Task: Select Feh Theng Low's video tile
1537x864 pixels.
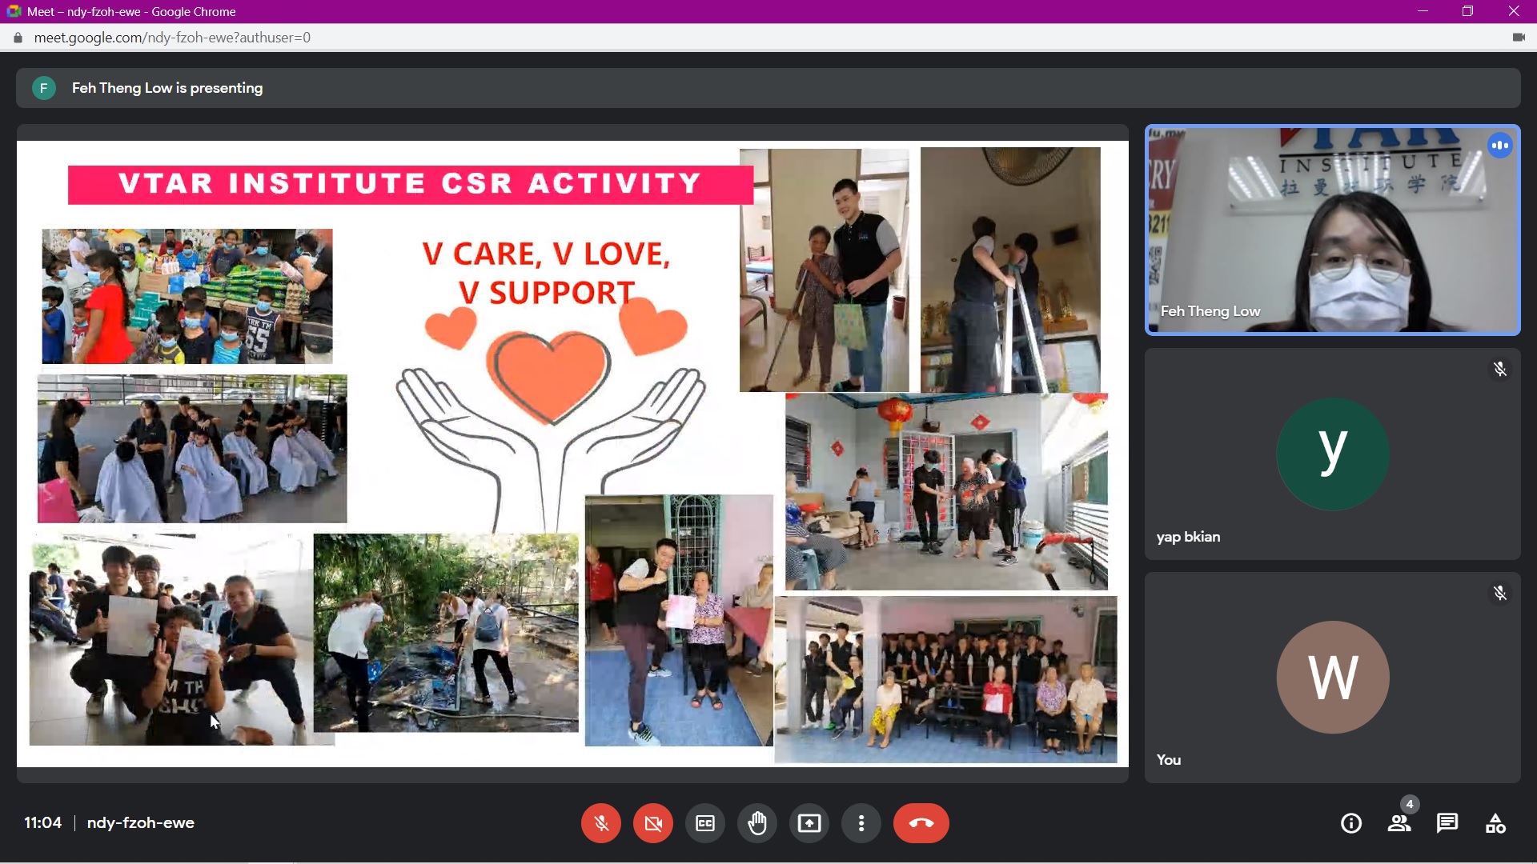Action: pyautogui.click(x=1333, y=230)
